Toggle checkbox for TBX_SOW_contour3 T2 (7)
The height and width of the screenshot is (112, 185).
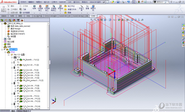click(x=18, y=80)
